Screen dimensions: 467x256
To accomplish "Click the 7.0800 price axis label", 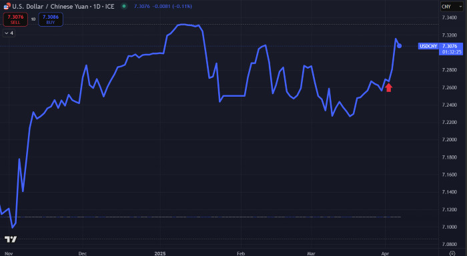I will coord(450,245).
